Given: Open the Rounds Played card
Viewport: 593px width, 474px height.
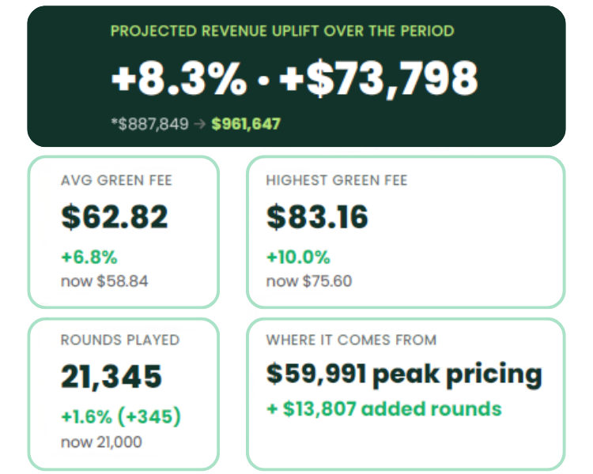Looking at the screenshot, I should [123, 394].
